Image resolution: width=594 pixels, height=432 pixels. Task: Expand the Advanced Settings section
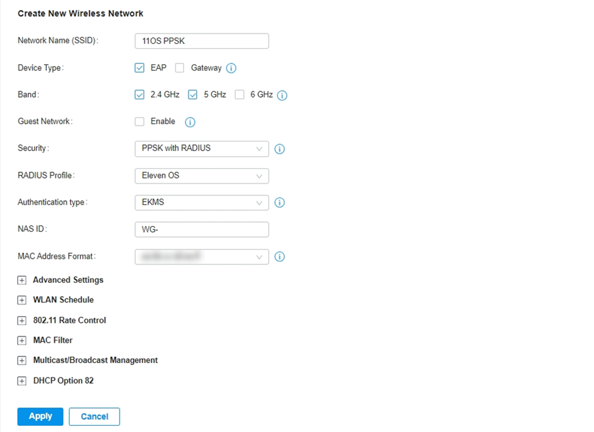click(22, 280)
